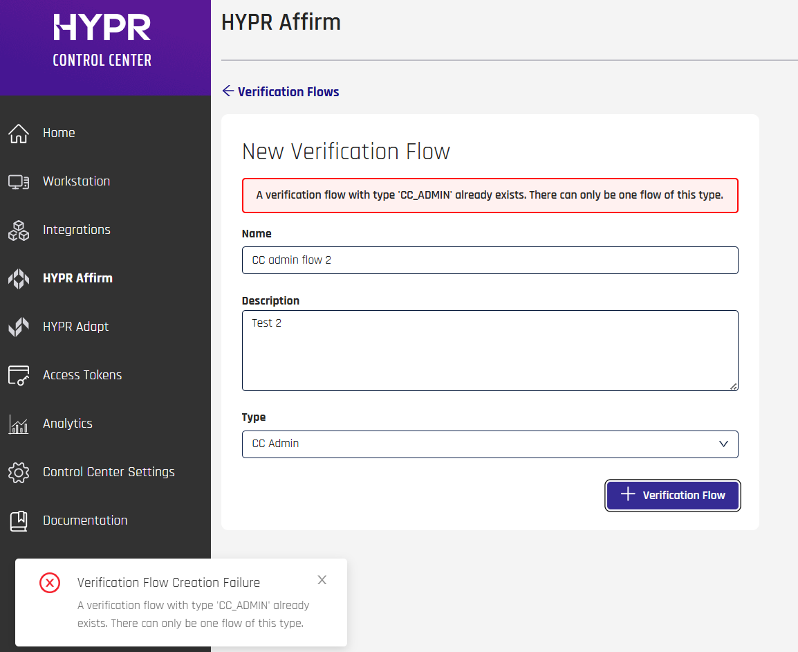Click the red error icon in toast
This screenshot has height=652, width=798.
[x=50, y=583]
